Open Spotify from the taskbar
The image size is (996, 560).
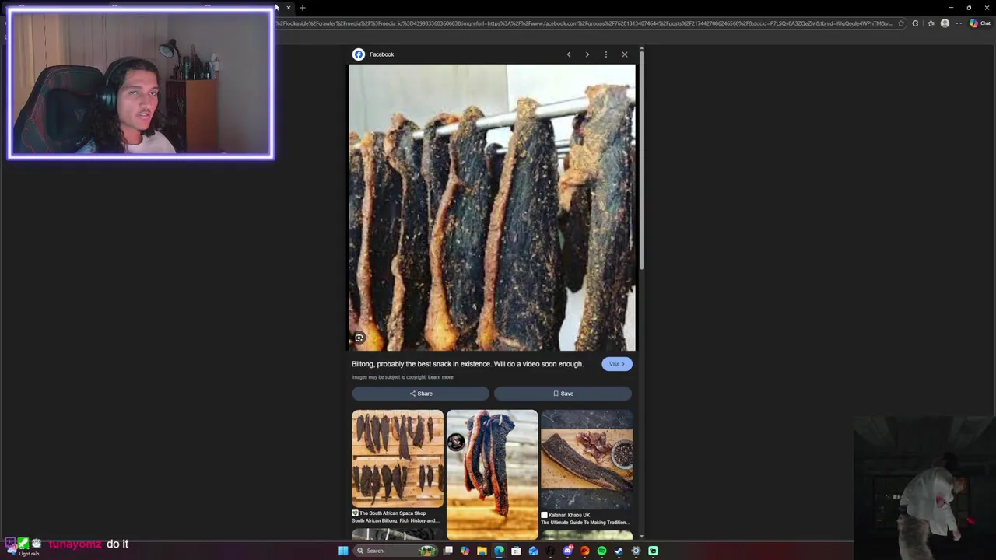[601, 551]
